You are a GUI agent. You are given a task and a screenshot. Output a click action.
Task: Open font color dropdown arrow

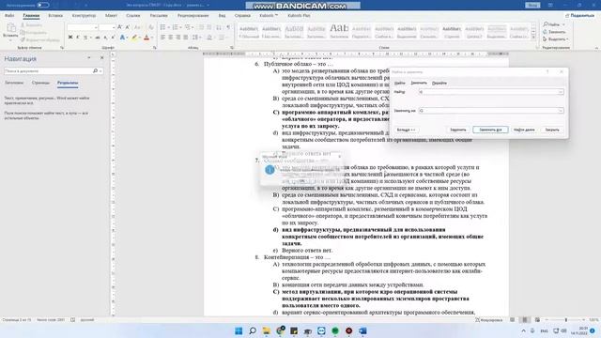coord(152,38)
